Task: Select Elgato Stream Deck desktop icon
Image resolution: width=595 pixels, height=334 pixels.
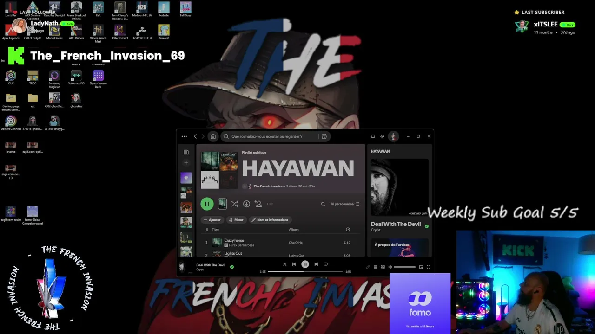Action: click(98, 79)
